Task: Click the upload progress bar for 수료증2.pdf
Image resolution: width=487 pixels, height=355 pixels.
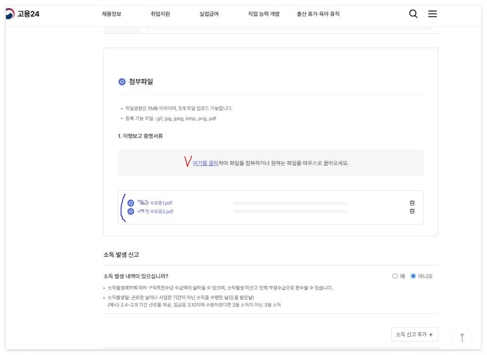Action: coord(291,211)
